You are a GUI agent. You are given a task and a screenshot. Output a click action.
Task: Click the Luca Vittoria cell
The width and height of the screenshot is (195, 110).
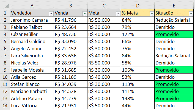[x=32, y=106]
